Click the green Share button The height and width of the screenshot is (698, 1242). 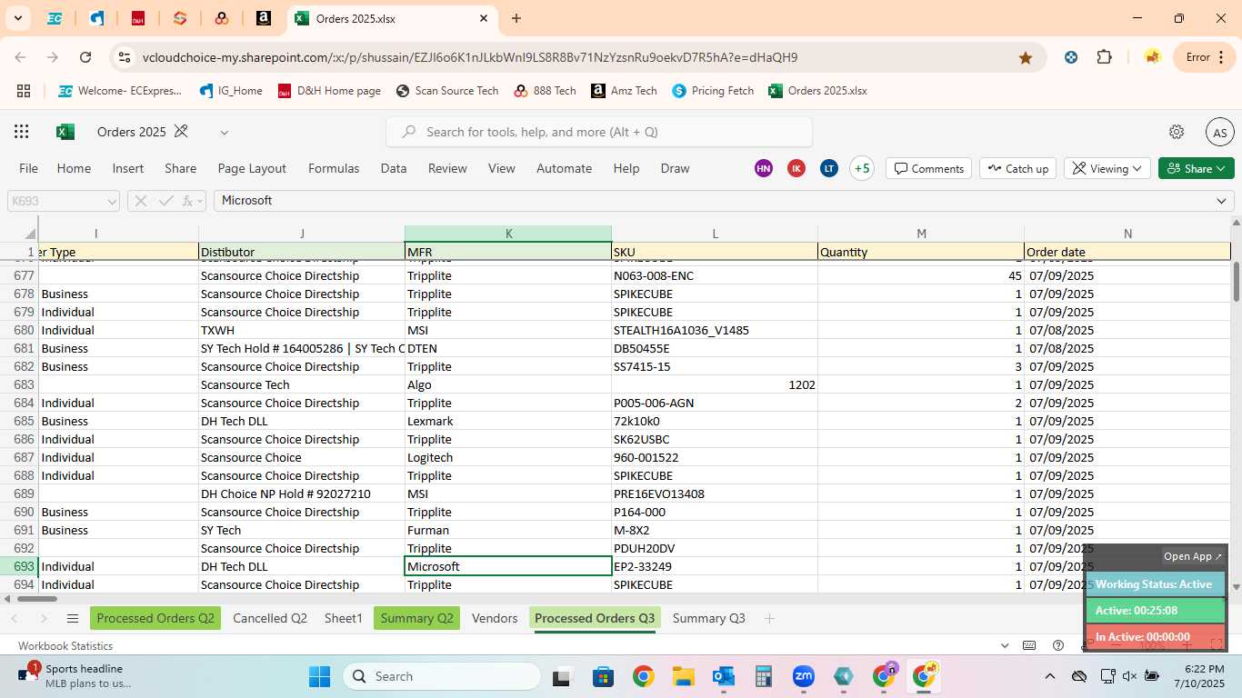point(1197,168)
